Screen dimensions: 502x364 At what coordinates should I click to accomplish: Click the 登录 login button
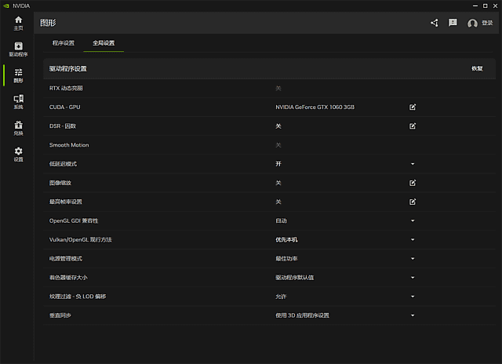pyautogui.click(x=481, y=23)
